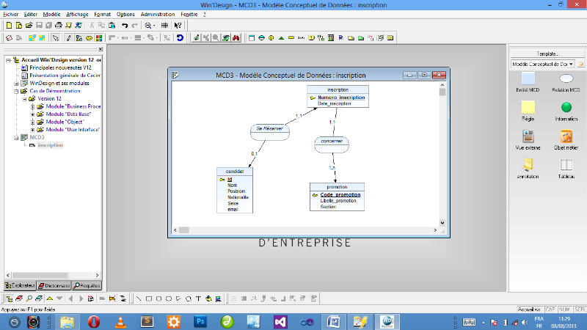This screenshot has width=587, height=330.
Task: Toggle the grid display toolbar button
Action: (x=165, y=25)
